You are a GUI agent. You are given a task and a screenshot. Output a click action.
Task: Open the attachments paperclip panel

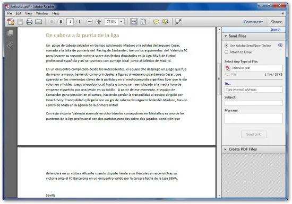click(10, 45)
